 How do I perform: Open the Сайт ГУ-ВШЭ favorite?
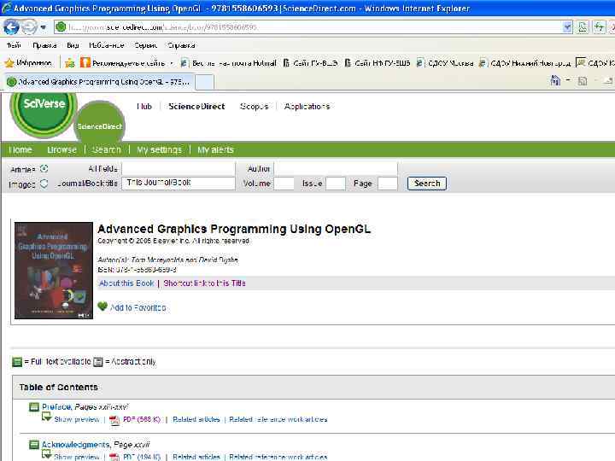(310, 62)
